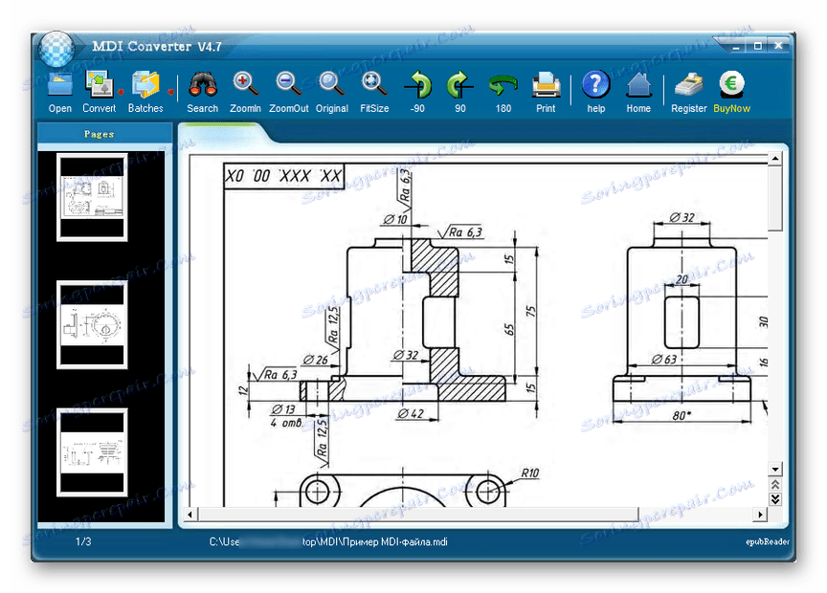The width and height of the screenshot is (827, 593).
Task: Click the BuyNow euro icon
Action: (731, 84)
